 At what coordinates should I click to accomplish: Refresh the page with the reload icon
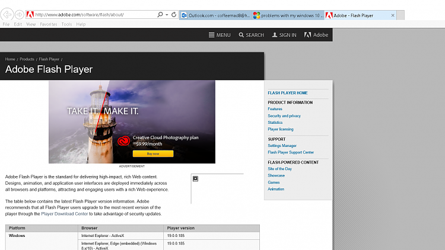pyautogui.click(x=174, y=14)
